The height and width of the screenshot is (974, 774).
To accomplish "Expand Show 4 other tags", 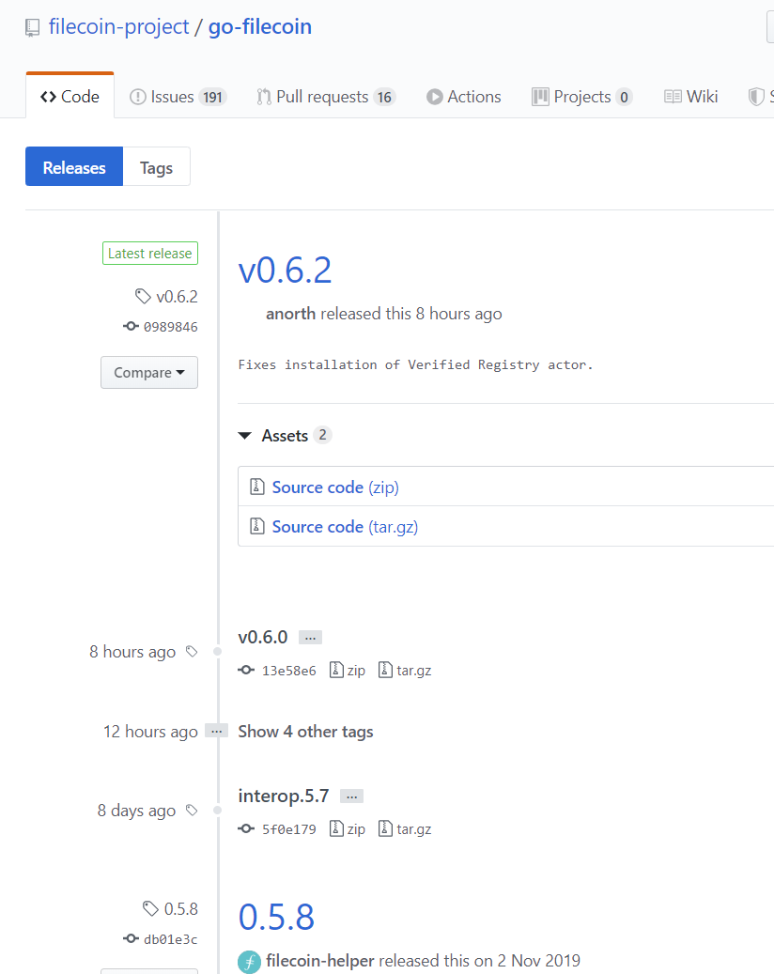I will [x=305, y=732].
